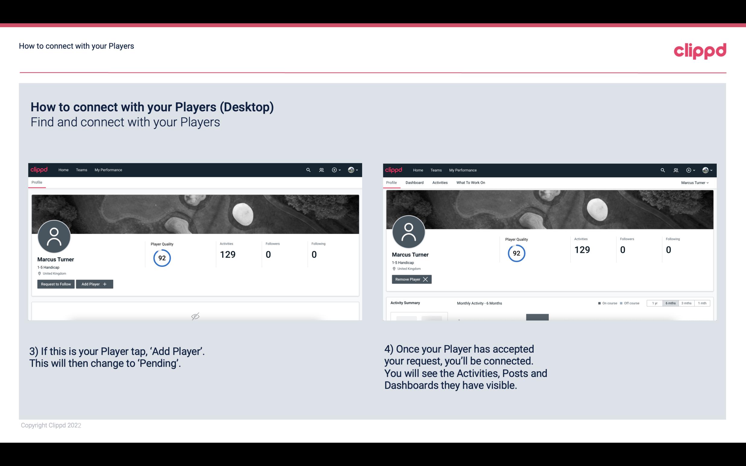Click the search icon in right navbar
Viewport: 746px width, 466px height.
[x=662, y=170]
